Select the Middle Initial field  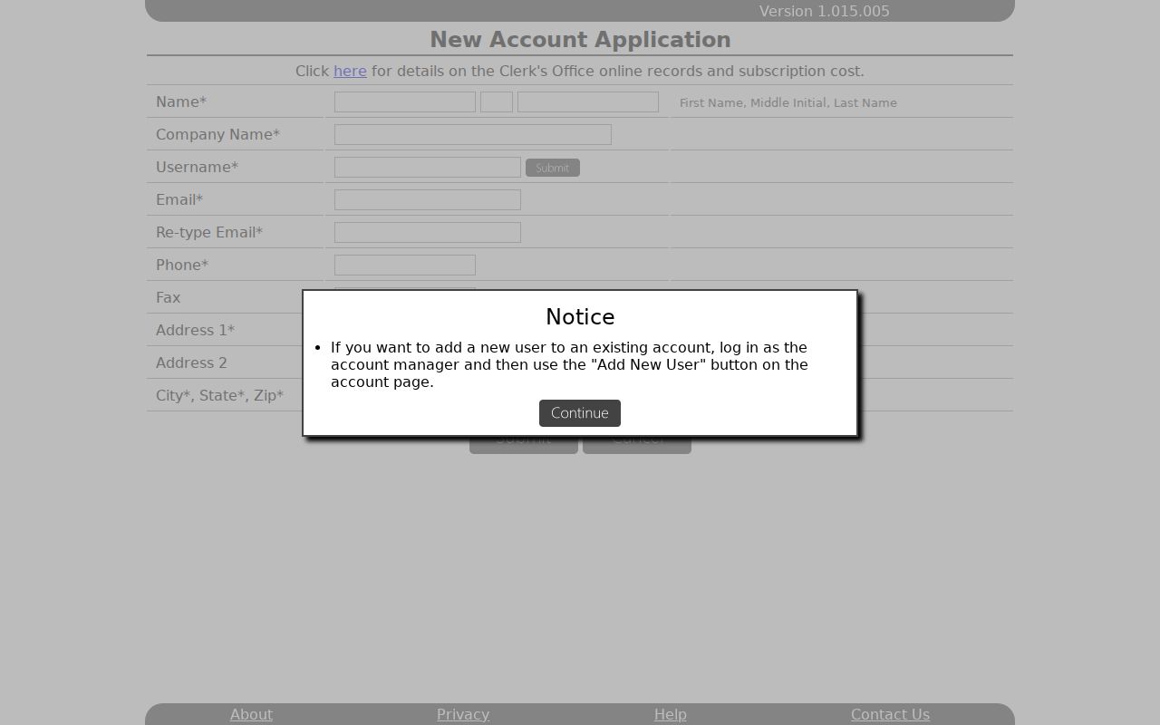click(497, 101)
